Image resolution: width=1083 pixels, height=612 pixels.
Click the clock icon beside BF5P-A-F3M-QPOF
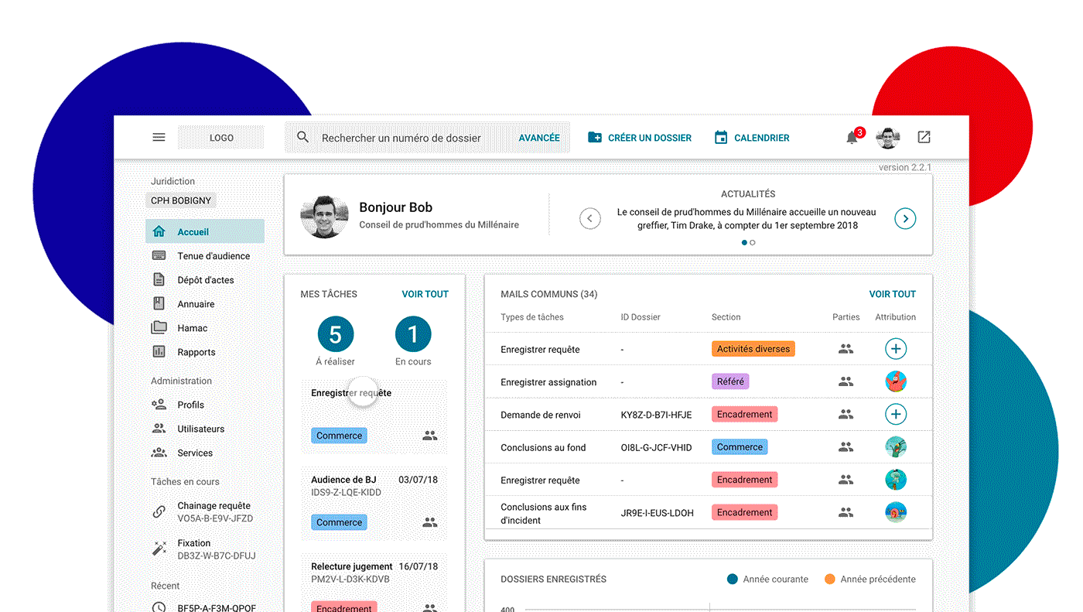pyautogui.click(x=159, y=608)
